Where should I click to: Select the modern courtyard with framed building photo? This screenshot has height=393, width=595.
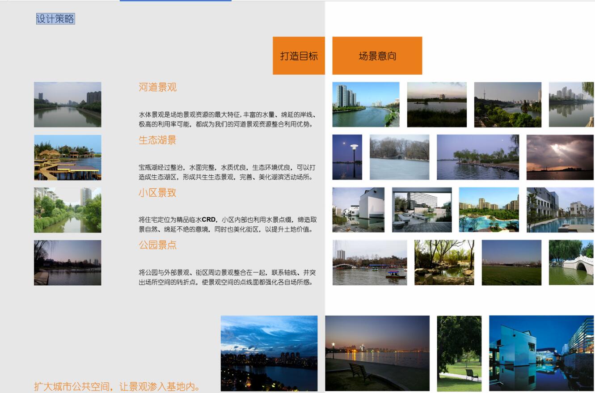click(x=422, y=210)
